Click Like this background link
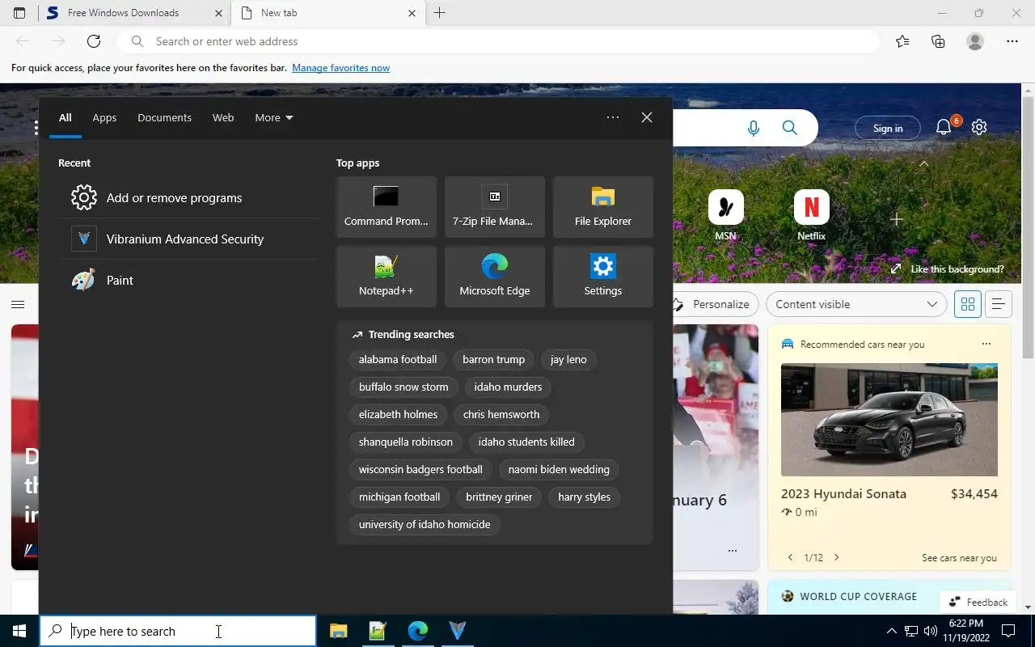The width and height of the screenshot is (1035, 647). tap(948, 269)
